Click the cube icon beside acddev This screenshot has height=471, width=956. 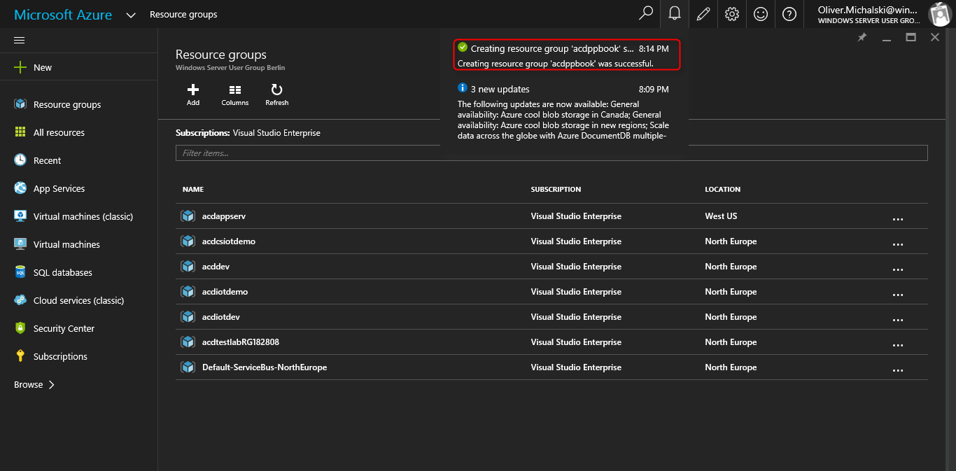[188, 267]
